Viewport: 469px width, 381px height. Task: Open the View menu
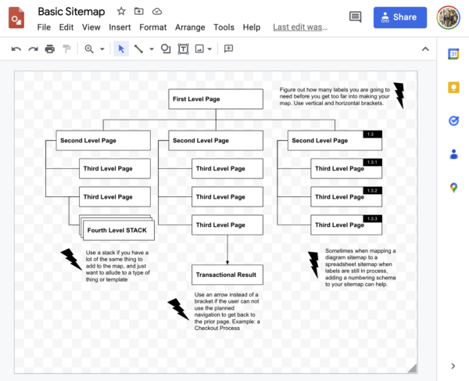coord(91,27)
